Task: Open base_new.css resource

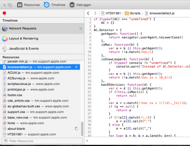Action: tap(40, 118)
